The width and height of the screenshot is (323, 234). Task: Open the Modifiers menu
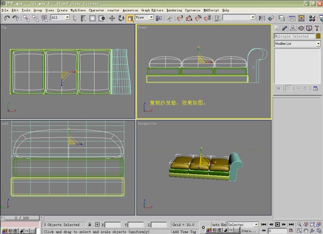(78, 10)
